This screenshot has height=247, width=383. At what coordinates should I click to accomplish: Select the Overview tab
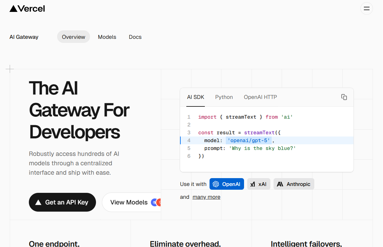[x=73, y=37]
